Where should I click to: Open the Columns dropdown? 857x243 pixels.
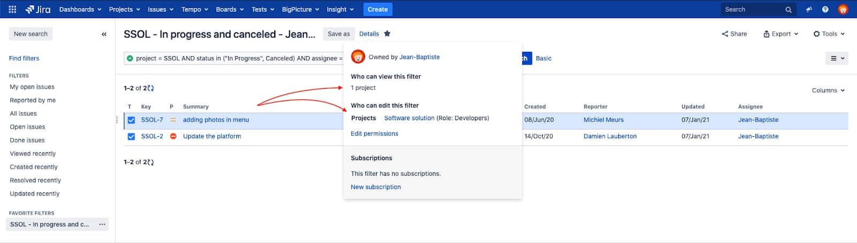[828, 90]
